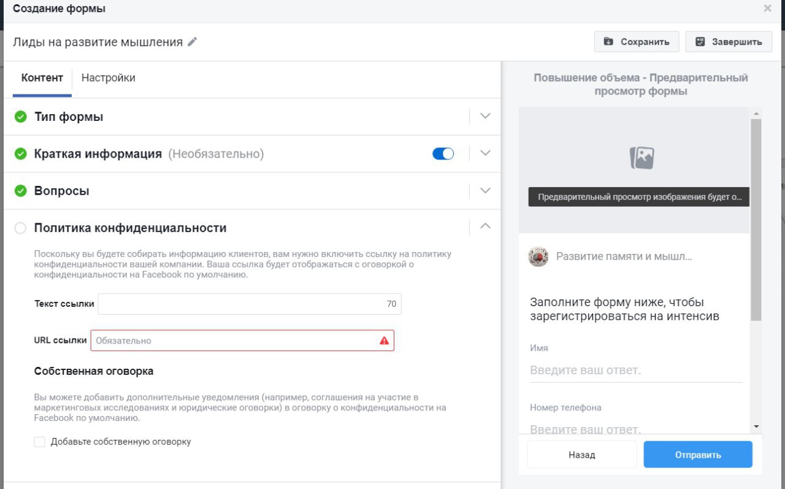This screenshot has width=785, height=489.
Task: Click the Политика конфиденциальности heading
Action: (131, 228)
